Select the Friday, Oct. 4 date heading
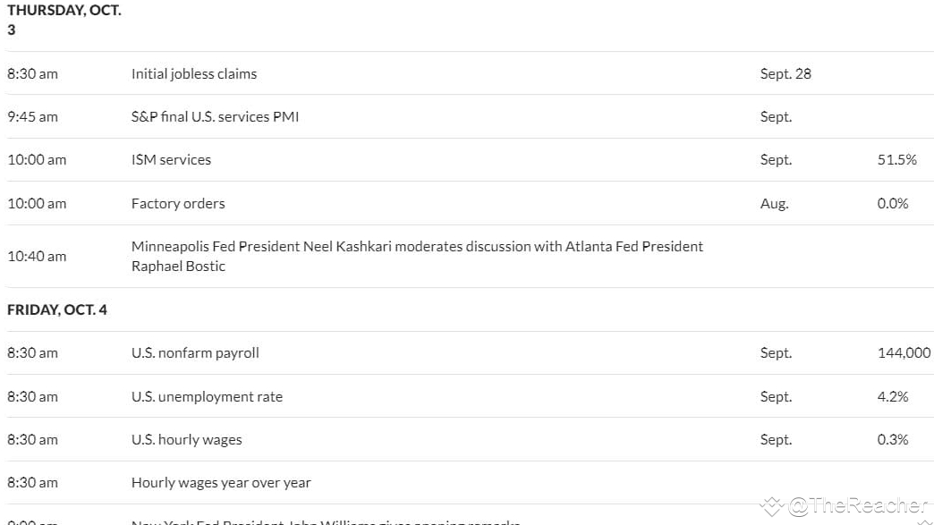The width and height of the screenshot is (934, 525). click(57, 309)
